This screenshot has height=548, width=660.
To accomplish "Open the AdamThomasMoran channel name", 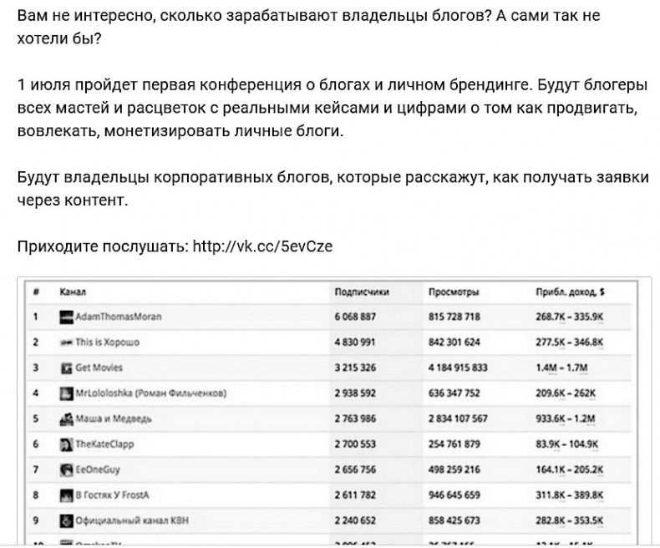I will [x=119, y=317].
